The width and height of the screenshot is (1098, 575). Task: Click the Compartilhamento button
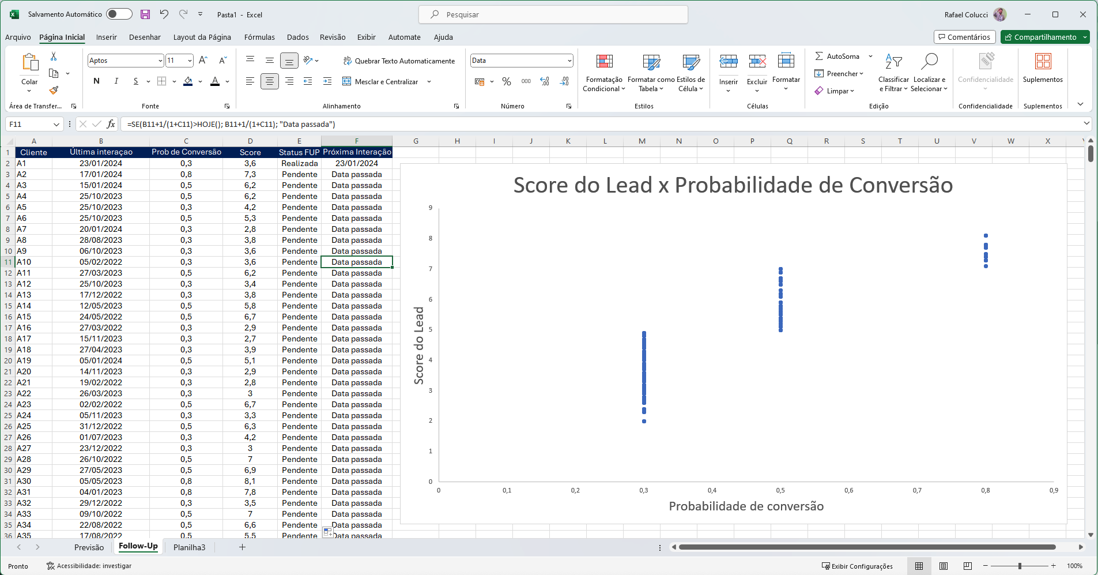pos(1040,37)
